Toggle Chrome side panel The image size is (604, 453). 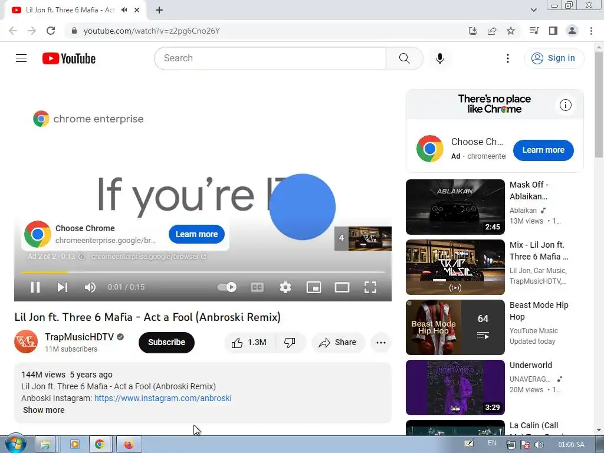[x=553, y=31]
